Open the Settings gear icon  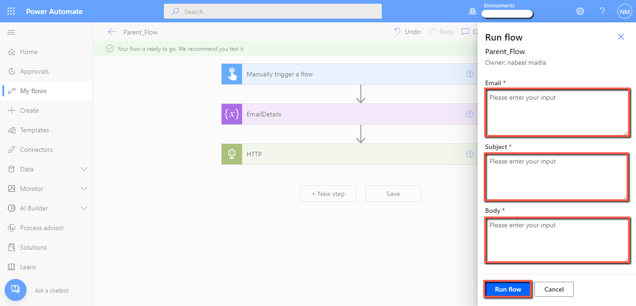point(580,11)
